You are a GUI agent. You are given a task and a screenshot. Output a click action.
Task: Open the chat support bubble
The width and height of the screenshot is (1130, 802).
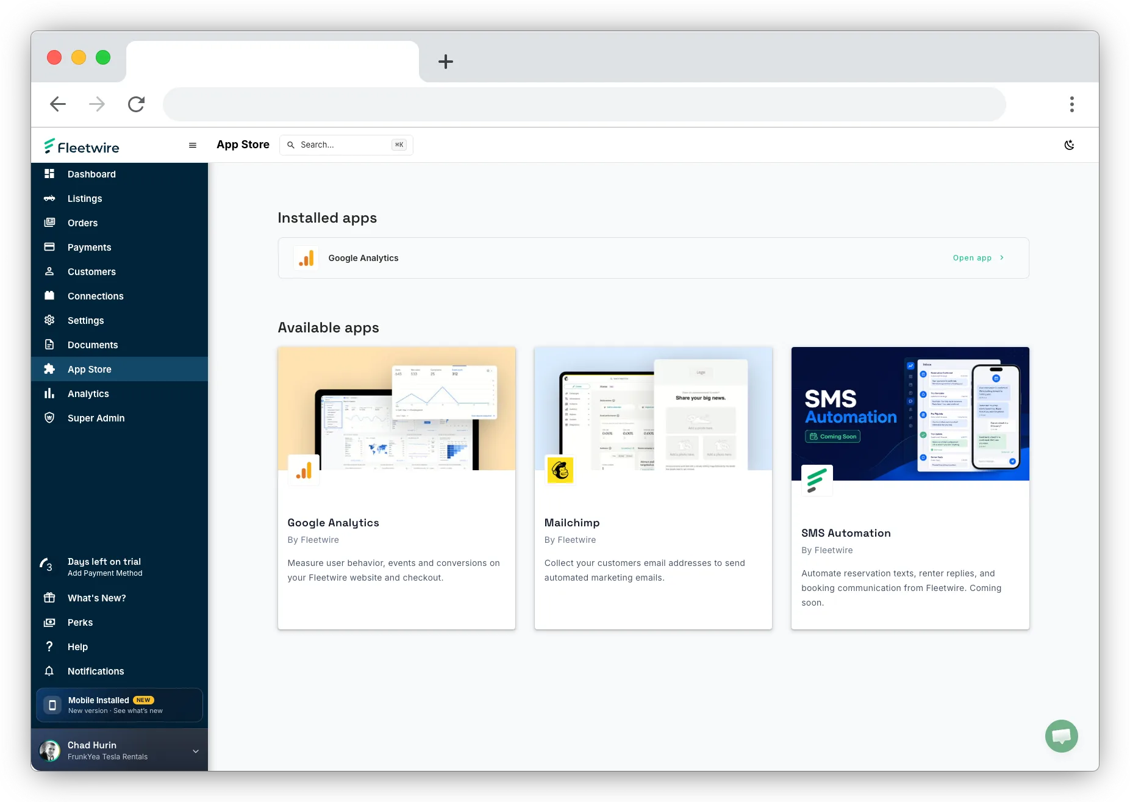pyautogui.click(x=1061, y=736)
